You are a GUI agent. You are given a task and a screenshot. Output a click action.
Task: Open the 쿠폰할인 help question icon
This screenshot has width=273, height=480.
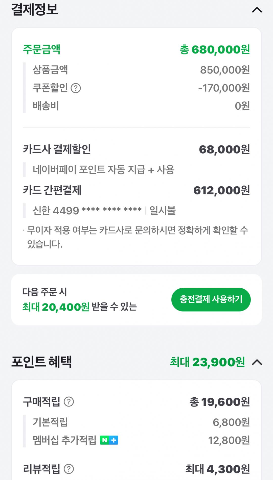pyautogui.click(x=76, y=88)
